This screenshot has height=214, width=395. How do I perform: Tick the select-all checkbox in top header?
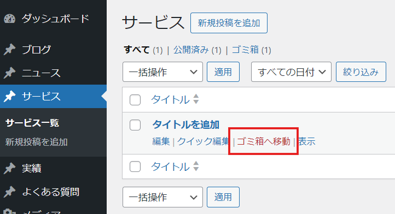click(135, 100)
